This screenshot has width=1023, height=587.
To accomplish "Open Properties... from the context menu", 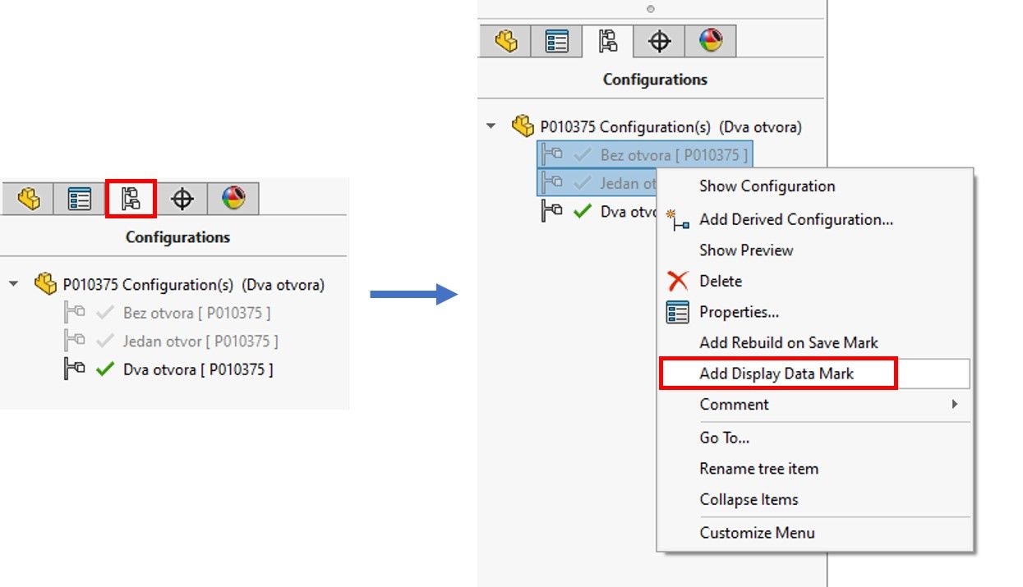I will pos(739,312).
